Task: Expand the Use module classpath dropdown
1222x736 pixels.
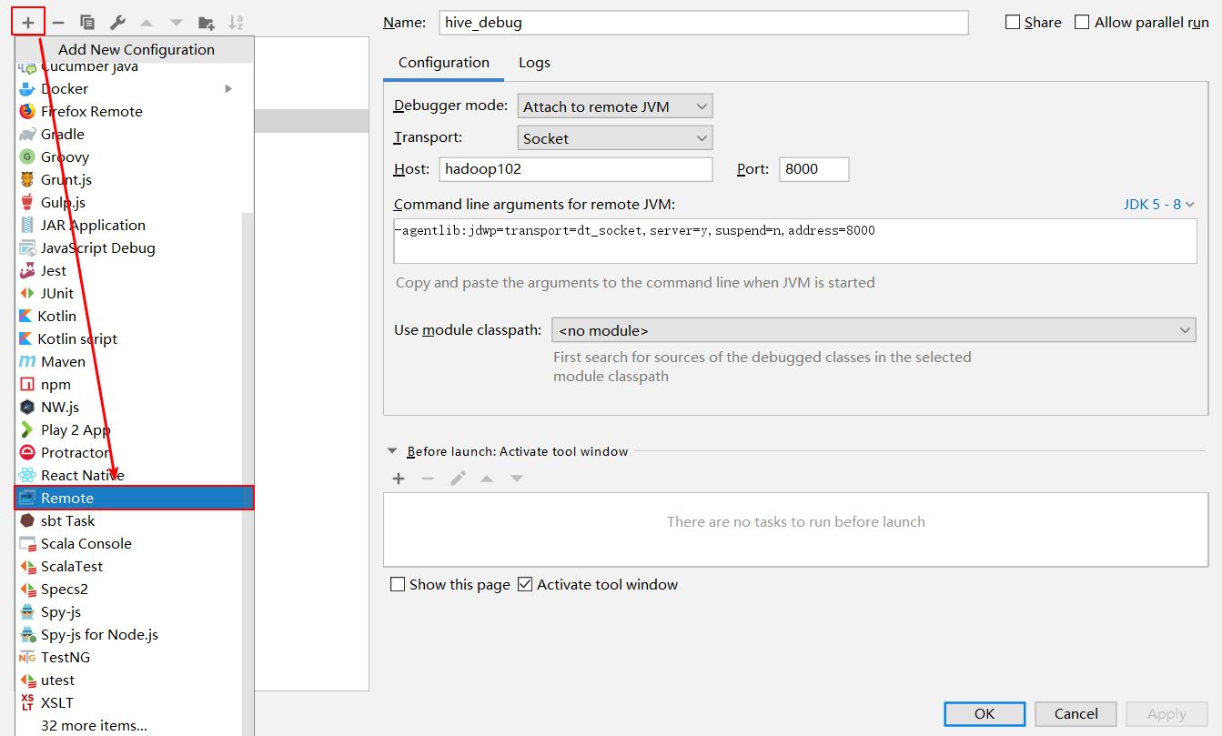Action: (874, 330)
